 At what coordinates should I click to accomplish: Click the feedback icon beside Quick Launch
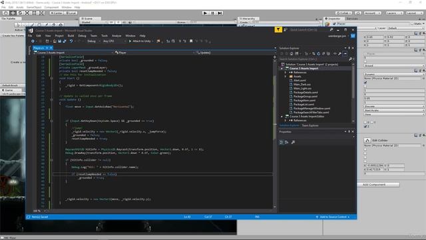click(286, 29)
